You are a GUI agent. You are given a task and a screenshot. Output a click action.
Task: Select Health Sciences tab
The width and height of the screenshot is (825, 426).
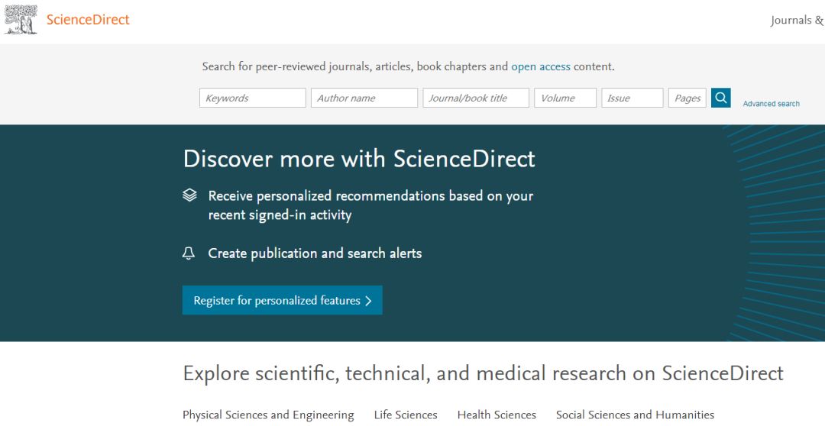tap(497, 415)
